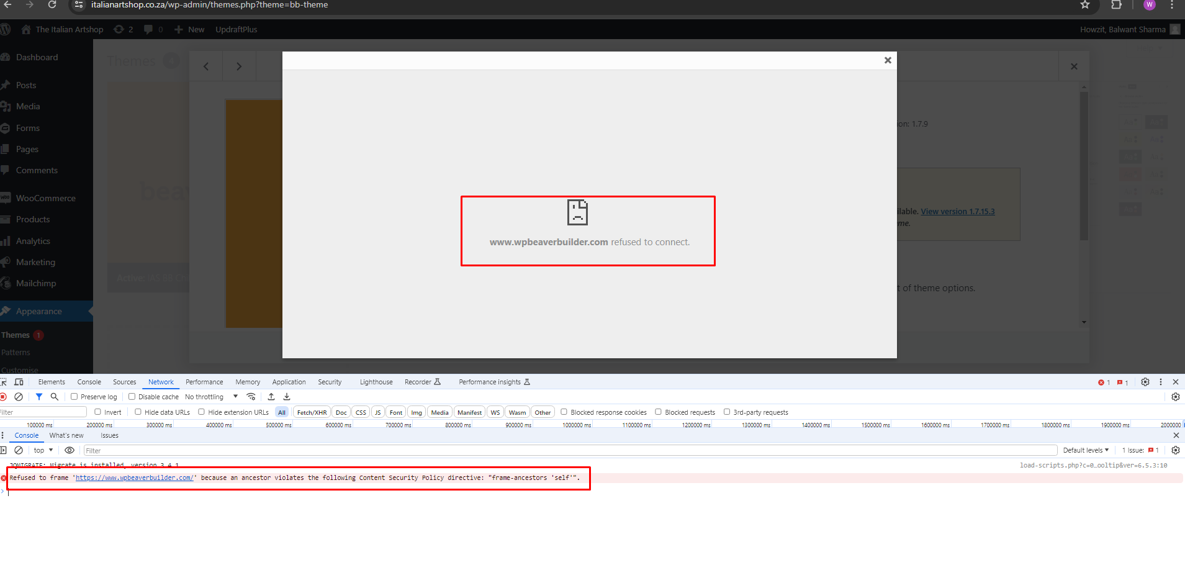Check Hide extension URLs checkbox
This screenshot has width=1185, height=570.
pos(201,412)
